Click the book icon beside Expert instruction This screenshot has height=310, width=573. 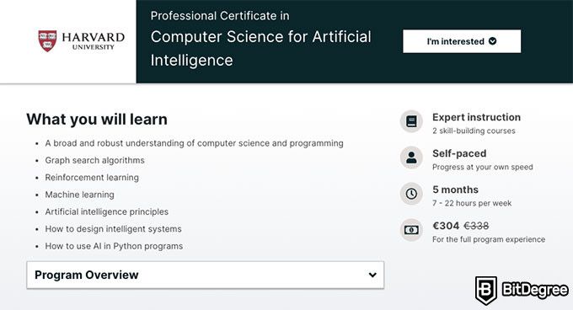coord(411,121)
